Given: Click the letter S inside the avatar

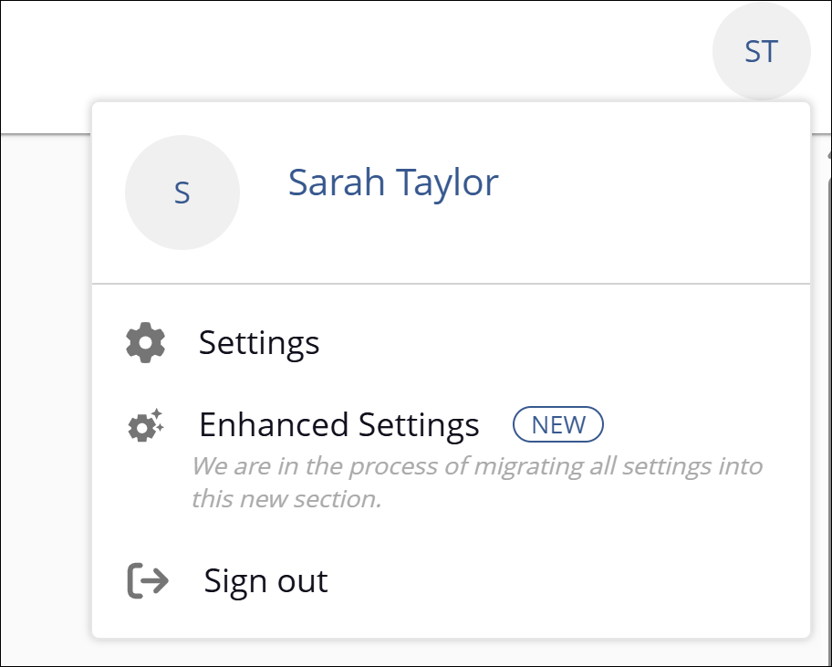Looking at the screenshot, I should point(182,193).
